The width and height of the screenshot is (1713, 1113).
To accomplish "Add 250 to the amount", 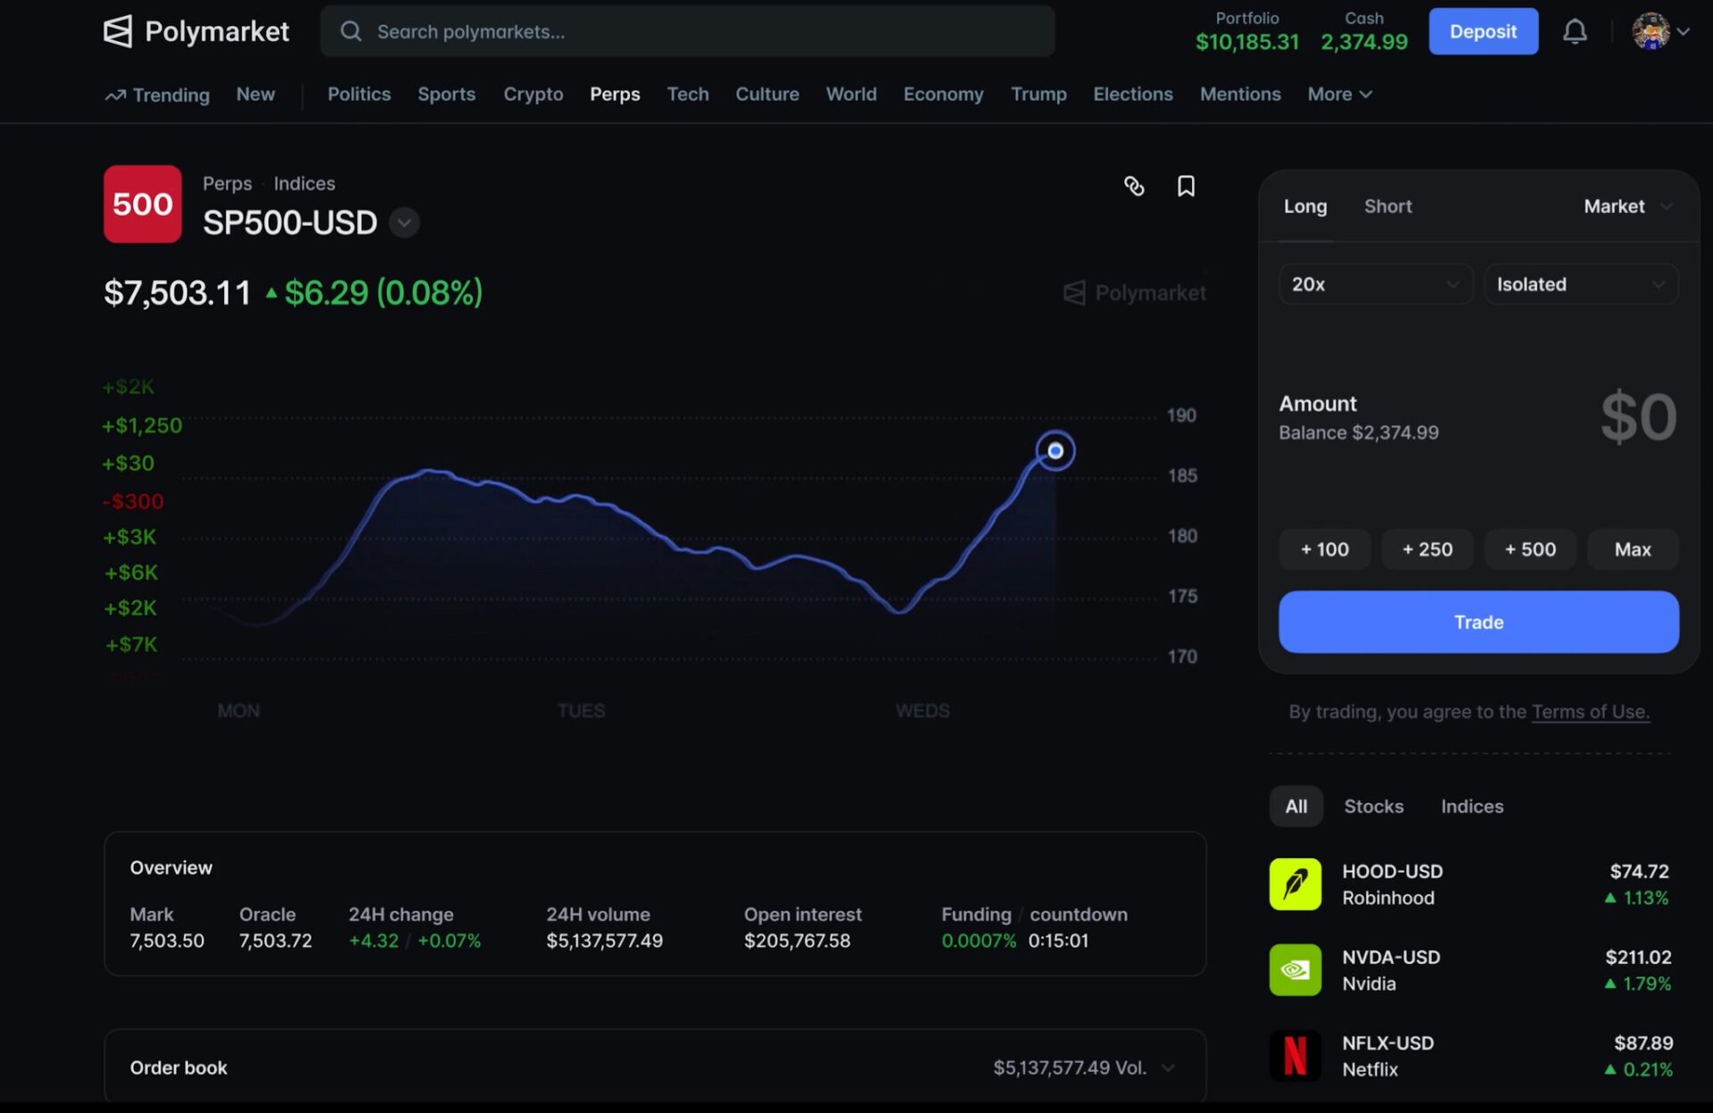I will click(1427, 549).
